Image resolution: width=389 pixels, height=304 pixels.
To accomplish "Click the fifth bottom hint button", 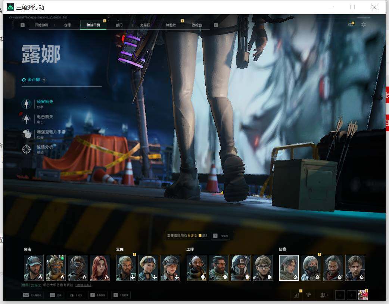I will click(121, 295).
